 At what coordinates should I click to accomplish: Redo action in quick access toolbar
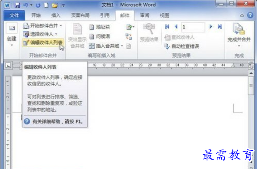pos(38,5)
